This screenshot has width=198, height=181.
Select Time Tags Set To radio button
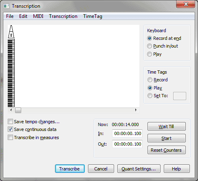[150, 96]
